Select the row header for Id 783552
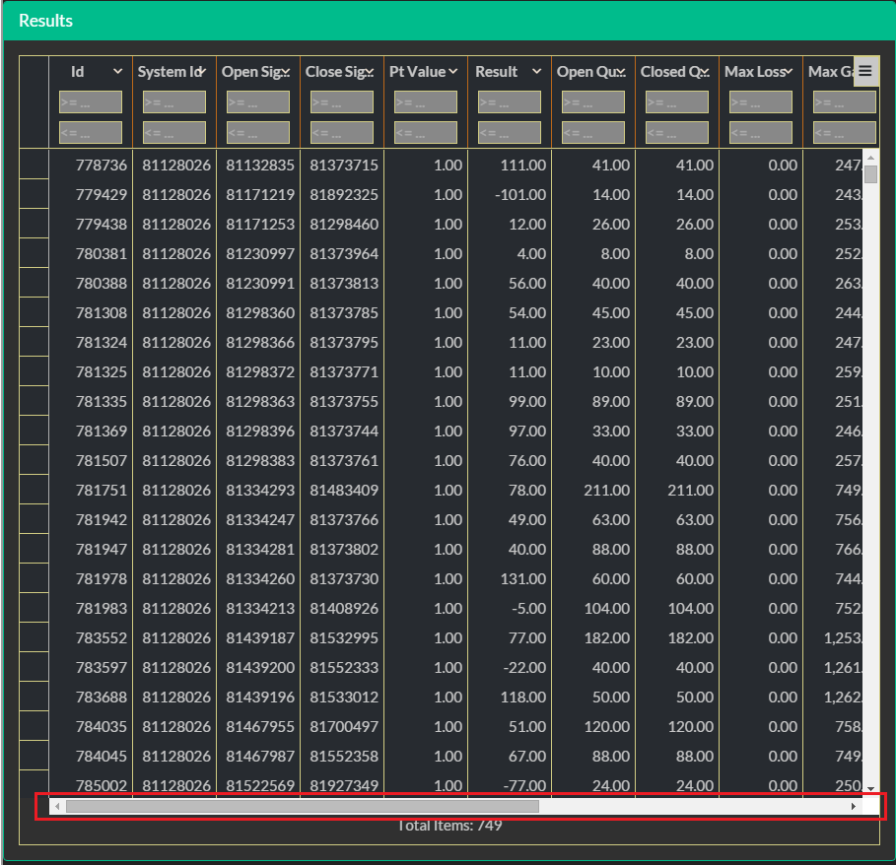 [x=34, y=637]
